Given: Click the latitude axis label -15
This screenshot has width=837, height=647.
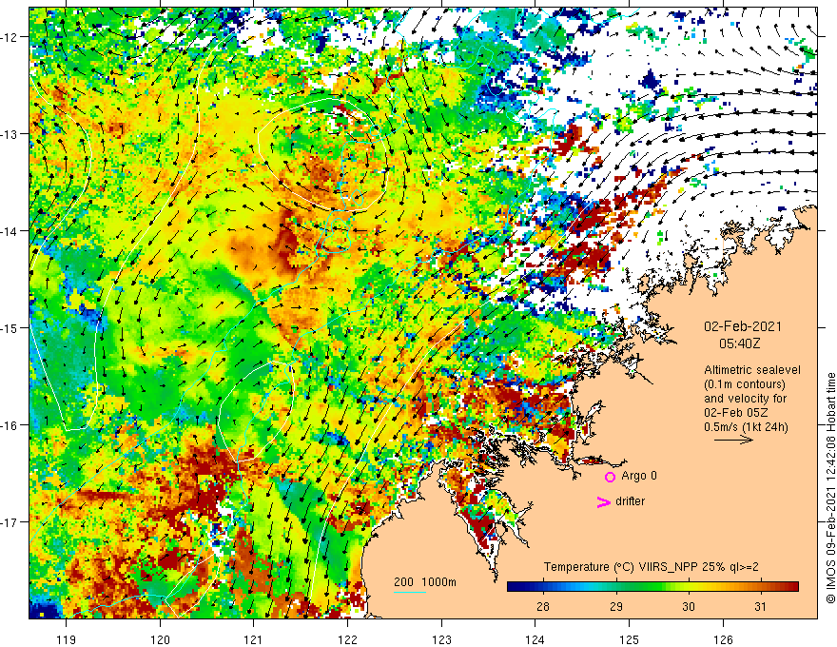Looking at the screenshot, I should tap(10, 328).
